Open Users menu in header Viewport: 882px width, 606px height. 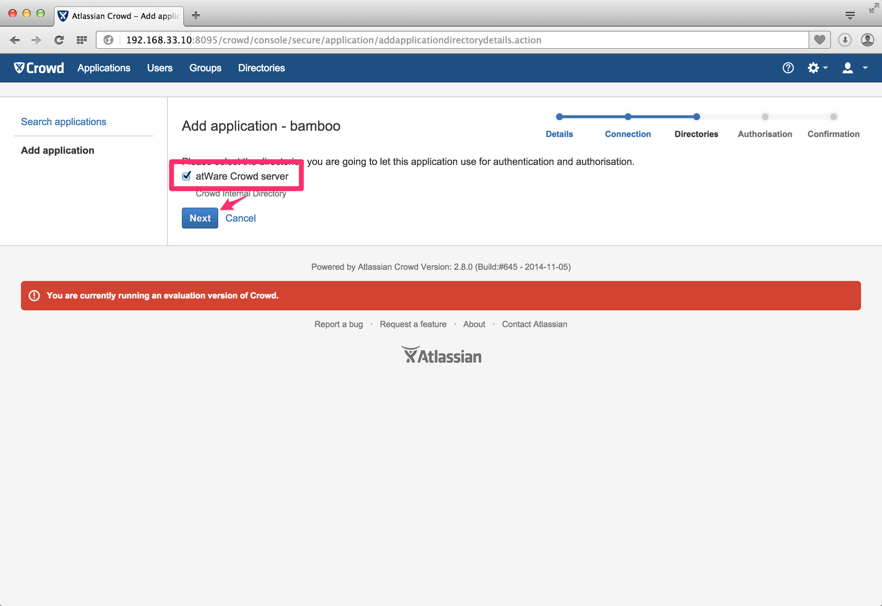coord(159,68)
